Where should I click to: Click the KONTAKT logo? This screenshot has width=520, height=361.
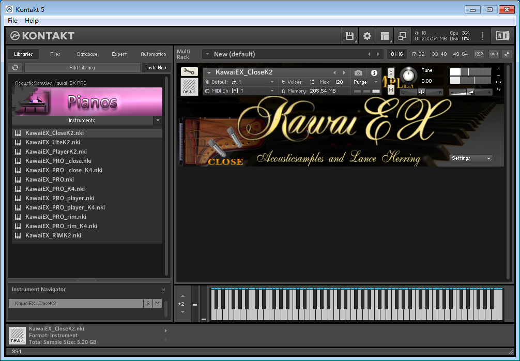[42, 36]
